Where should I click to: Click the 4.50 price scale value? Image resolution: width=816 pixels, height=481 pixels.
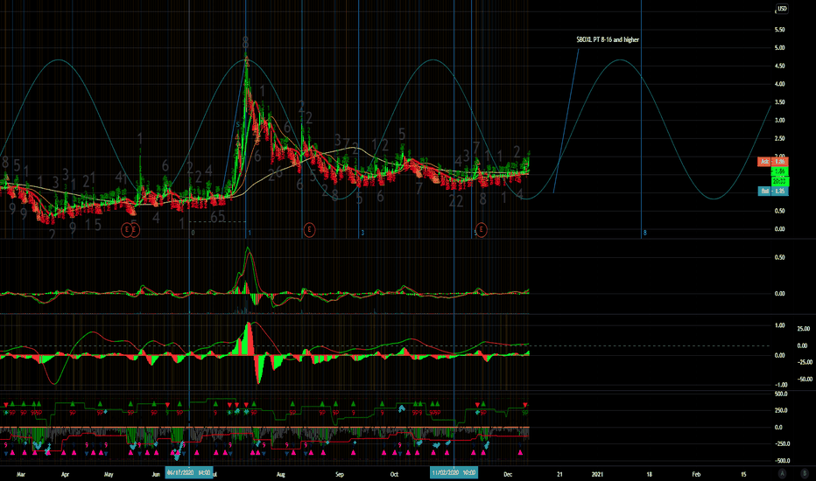click(779, 66)
